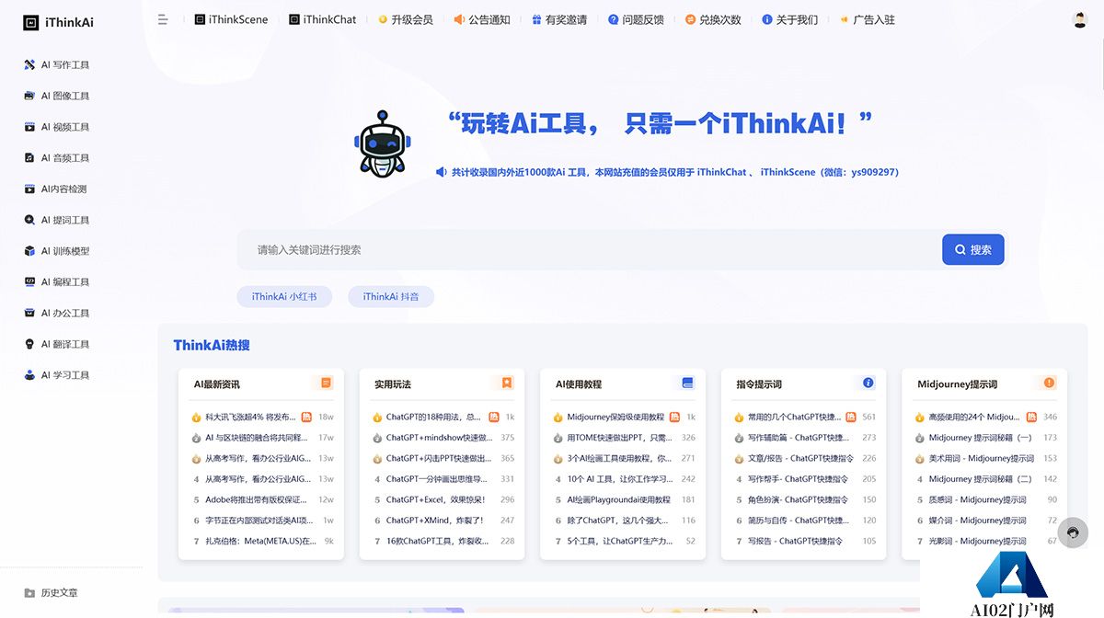This screenshot has height=618, width=1104.
Task: Click the 搜索 search button
Action: (x=972, y=249)
